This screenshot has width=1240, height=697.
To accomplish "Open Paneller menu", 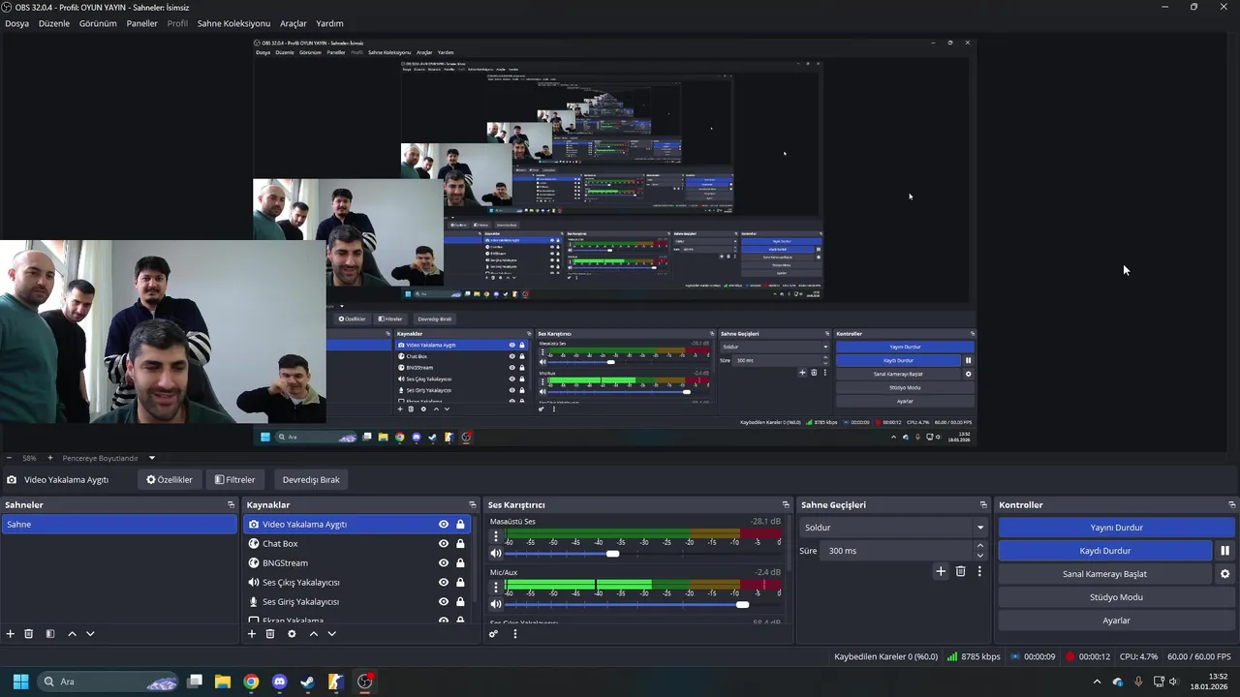I will (x=142, y=23).
